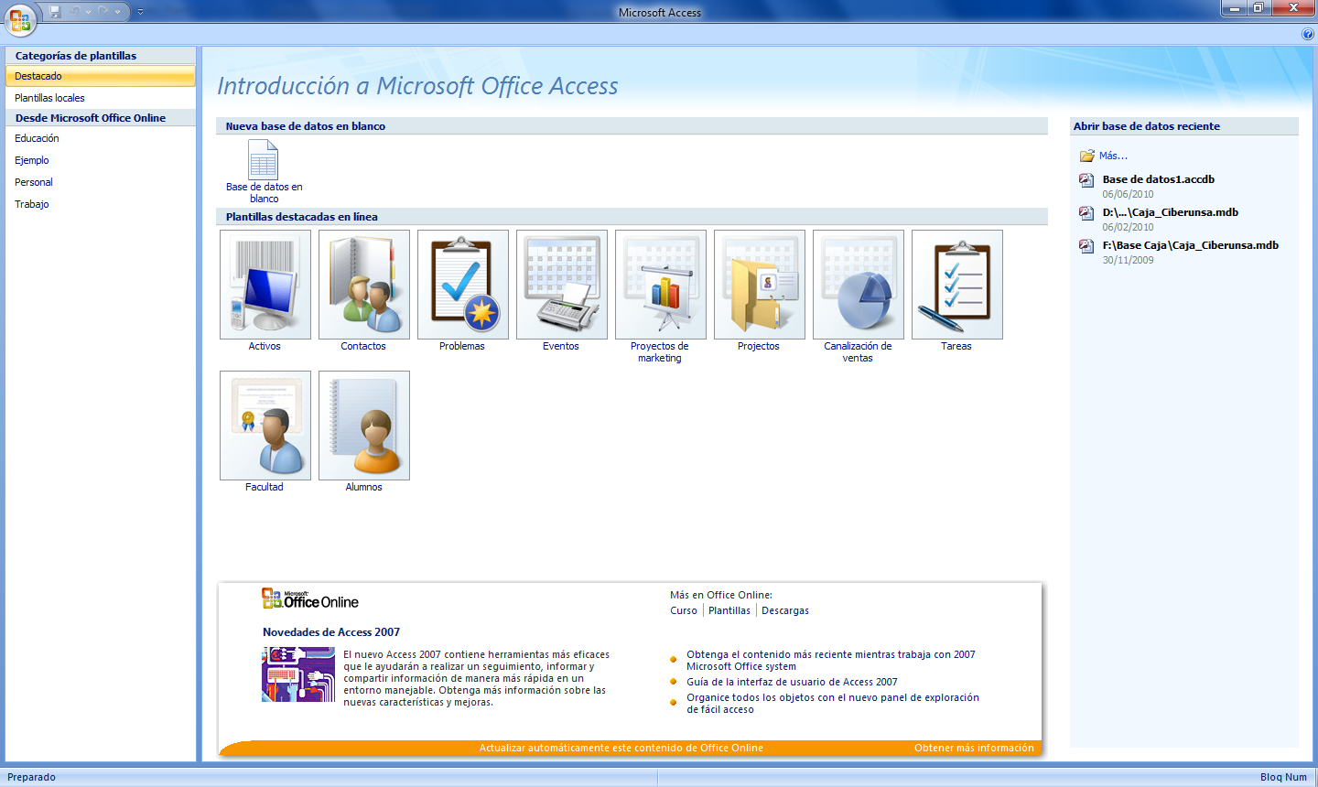Open the Facultad template
Viewport: 1318px width, 787px height.
[265, 426]
